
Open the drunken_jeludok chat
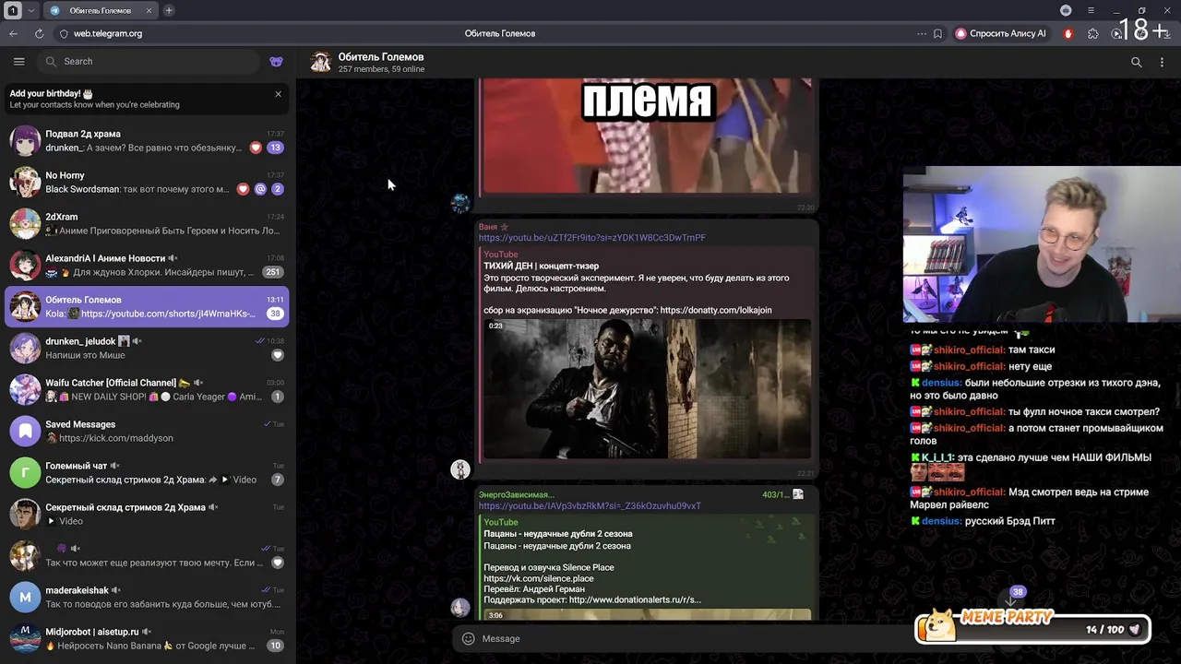point(148,348)
